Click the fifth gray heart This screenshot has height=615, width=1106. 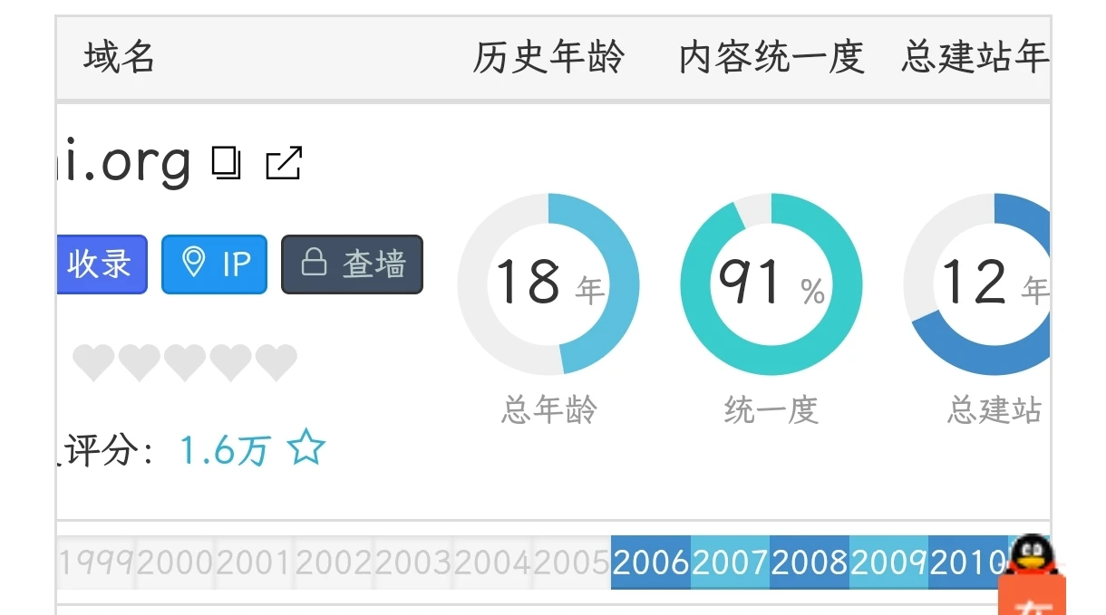point(276,363)
